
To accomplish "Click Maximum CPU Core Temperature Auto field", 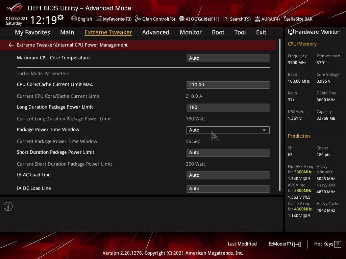I will click(x=228, y=58).
